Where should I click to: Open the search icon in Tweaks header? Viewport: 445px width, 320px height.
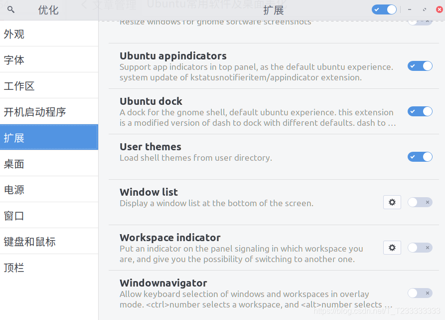(x=11, y=9)
